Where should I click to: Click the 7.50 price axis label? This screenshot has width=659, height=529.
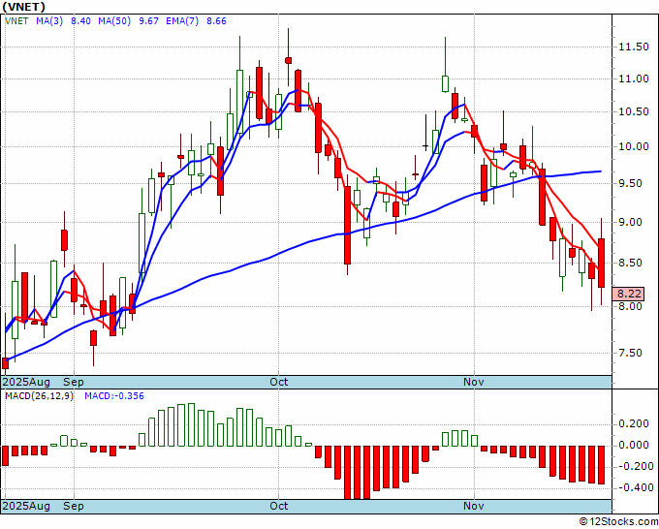pos(631,353)
